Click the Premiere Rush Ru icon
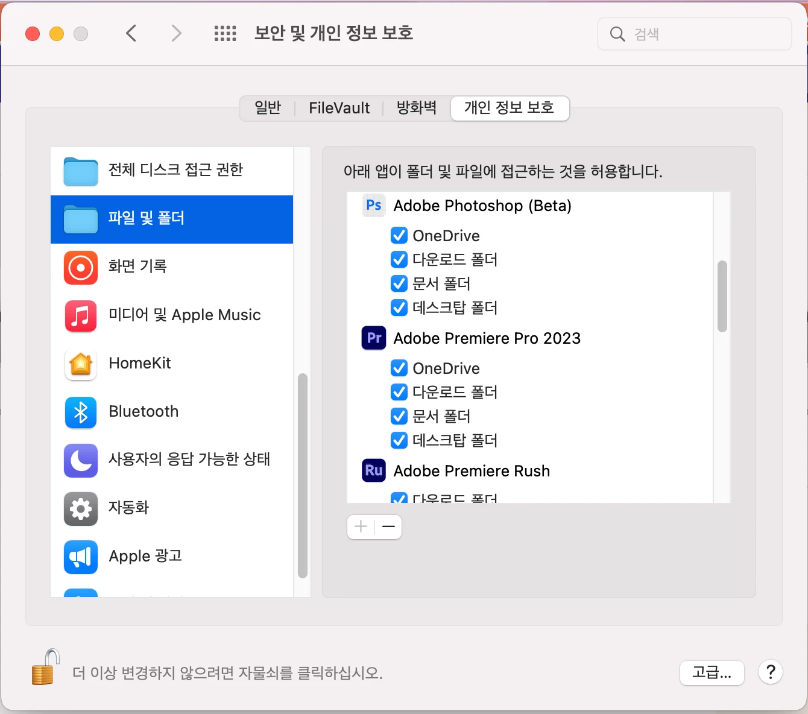808x714 pixels. tap(374, 471)
